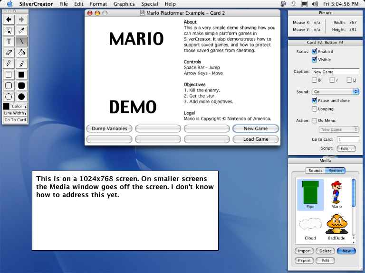
Task: Select the filled oval tool
Action: (21, 97)
